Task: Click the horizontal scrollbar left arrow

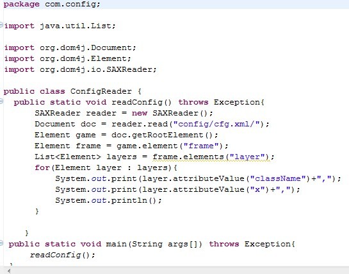Action: point(9,271)
